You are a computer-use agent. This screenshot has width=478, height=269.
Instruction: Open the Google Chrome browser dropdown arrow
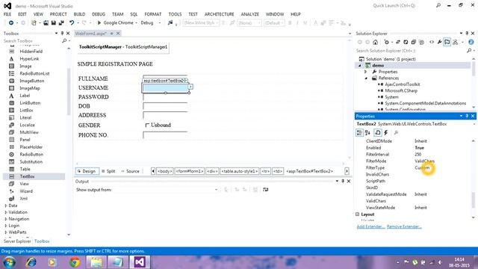[136, 23]
